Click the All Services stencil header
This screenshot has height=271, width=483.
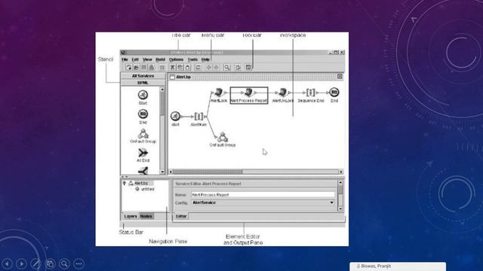tap(143, 76)
